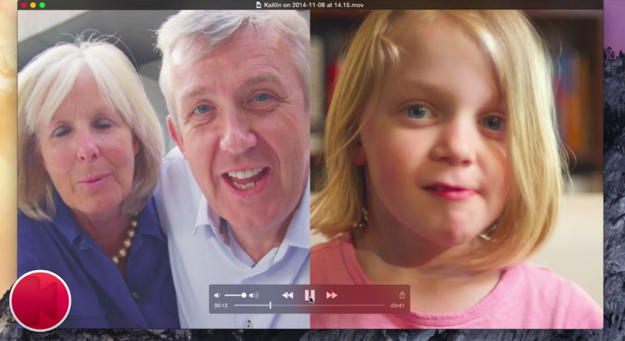Click the elapsed time 00:12

(x=221, y=306)
